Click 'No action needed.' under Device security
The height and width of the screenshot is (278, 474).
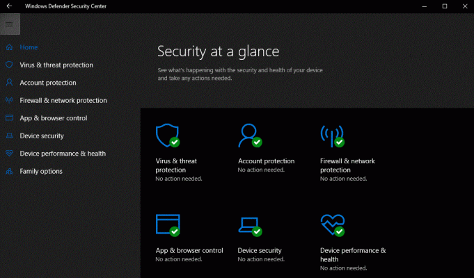tap(261, 259)
